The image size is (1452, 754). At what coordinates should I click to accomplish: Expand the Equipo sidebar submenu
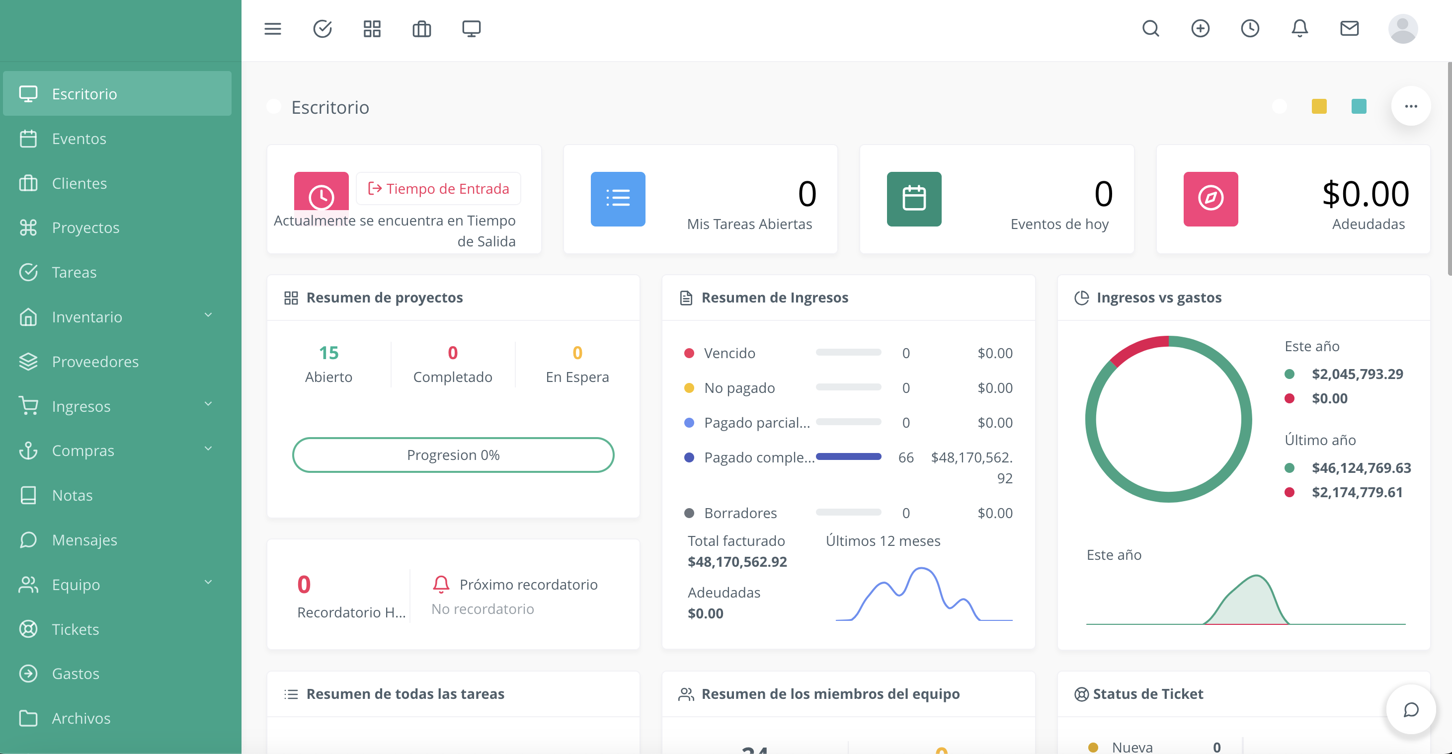pos(208,583)
